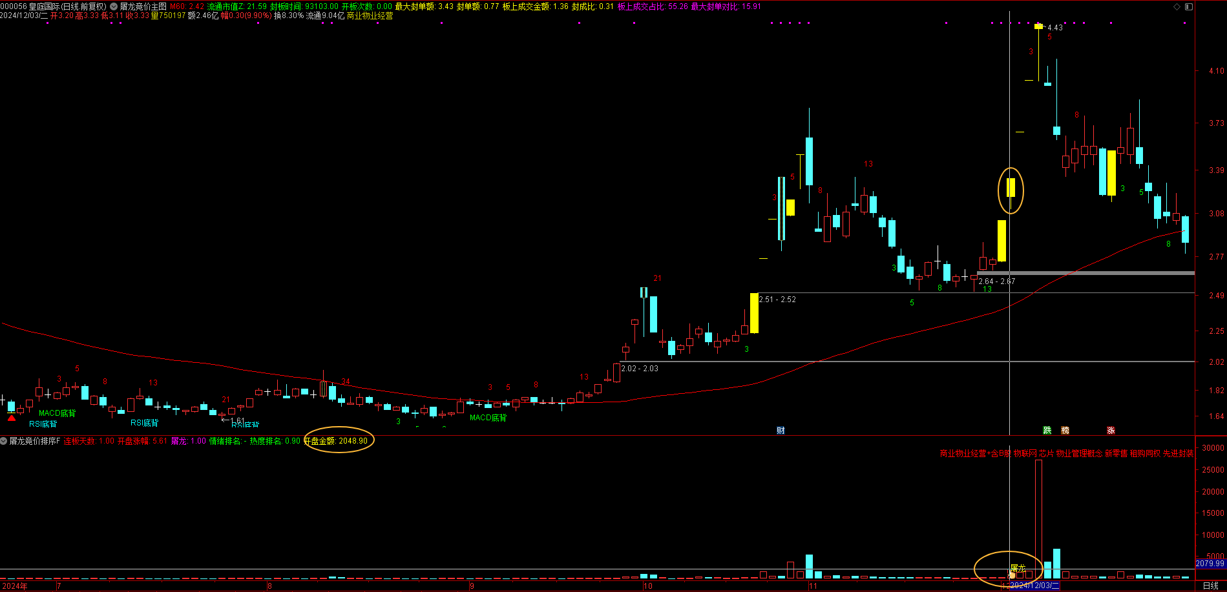Open the 屠龙竞价排序F sub-indicator dropdown arrow
This screenshot has width=1227, height=592.
pyautogui.click(x=4, y=441)
